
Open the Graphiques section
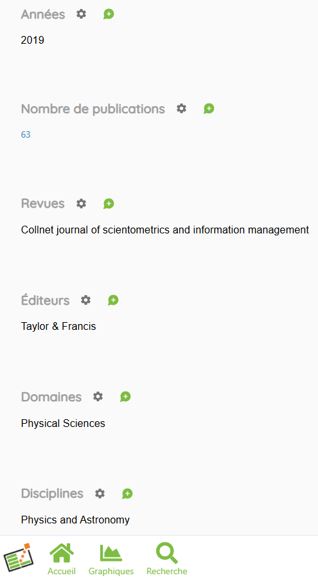click(111, 559)
